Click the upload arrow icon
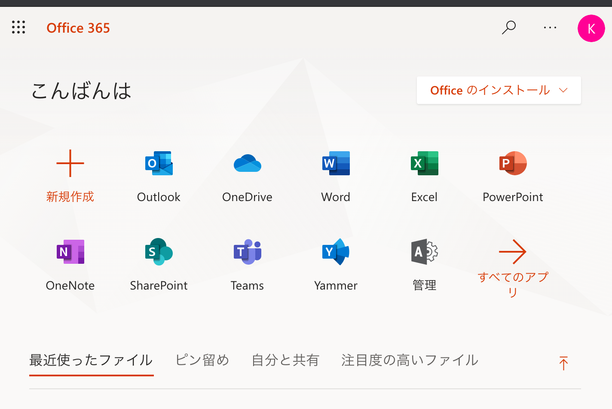This screenshot has height=409, width=612. [x=563, y=363]
